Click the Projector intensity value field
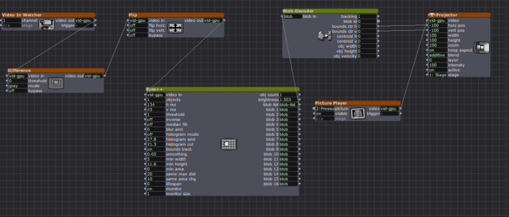This screenshot has height=217, width=509. 436,65
